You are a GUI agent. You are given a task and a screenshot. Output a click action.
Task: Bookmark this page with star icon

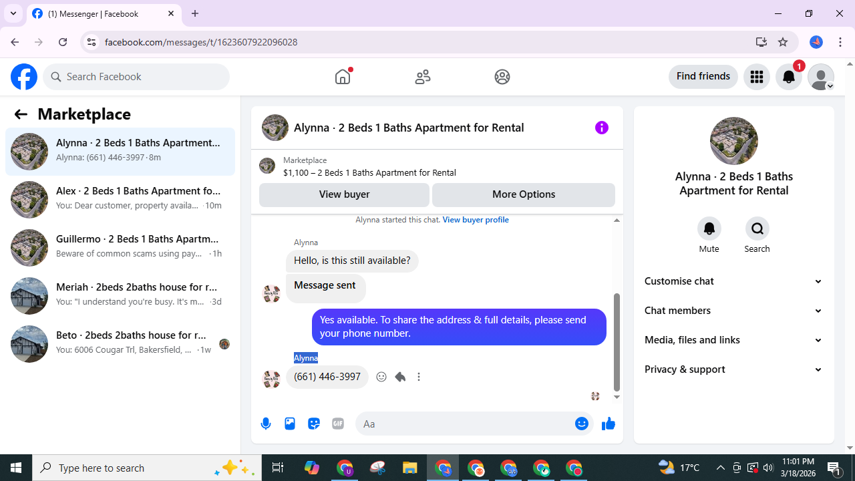(783, 42)
